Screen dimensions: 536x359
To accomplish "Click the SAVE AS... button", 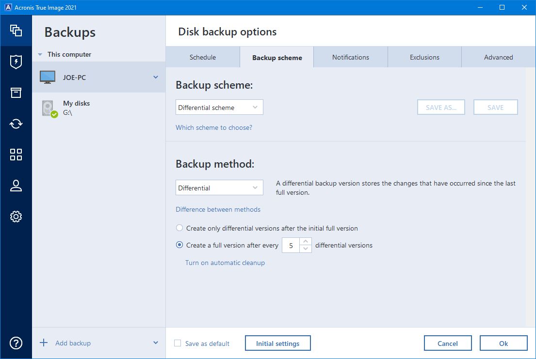I will pos(441,107).
